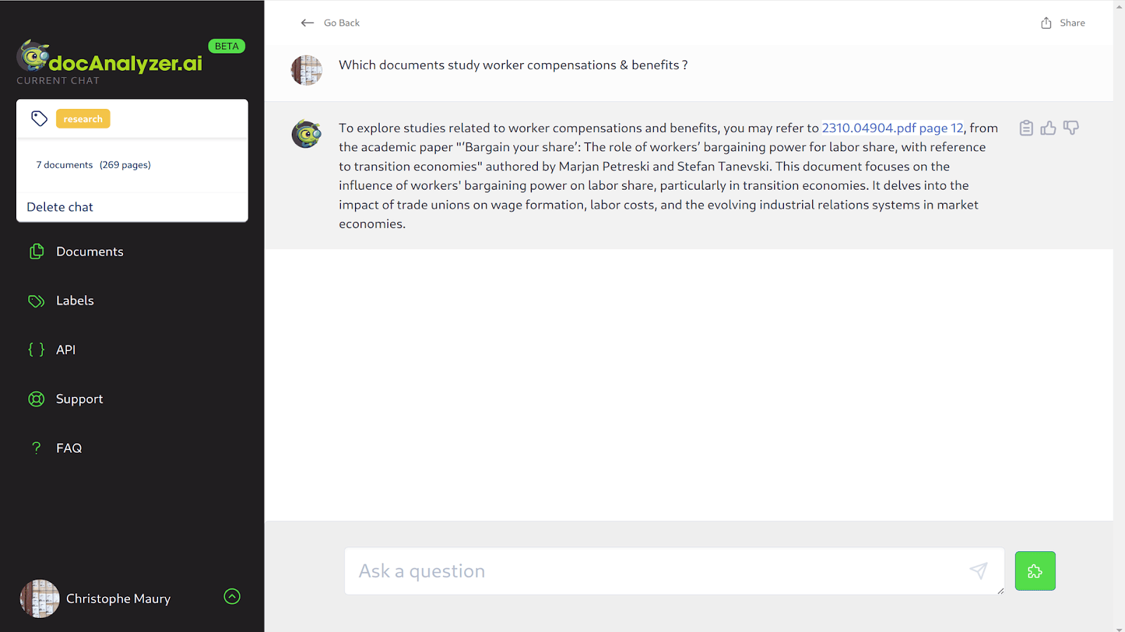Expand the Christophe Maury account menu

(232, 596)
